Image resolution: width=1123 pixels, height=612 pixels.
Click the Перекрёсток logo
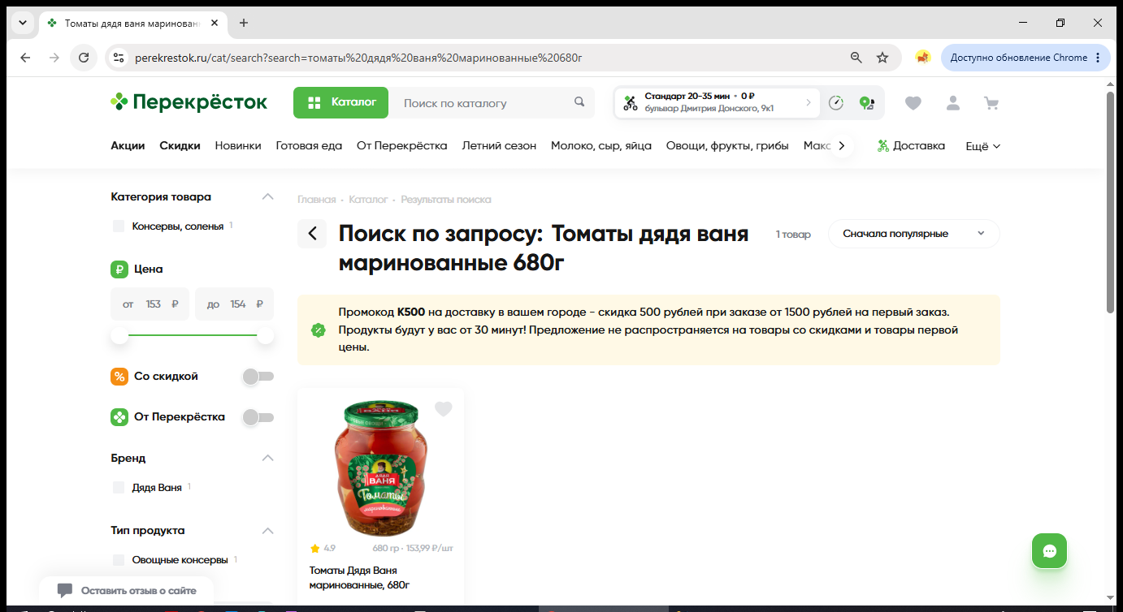click(189, 102)
